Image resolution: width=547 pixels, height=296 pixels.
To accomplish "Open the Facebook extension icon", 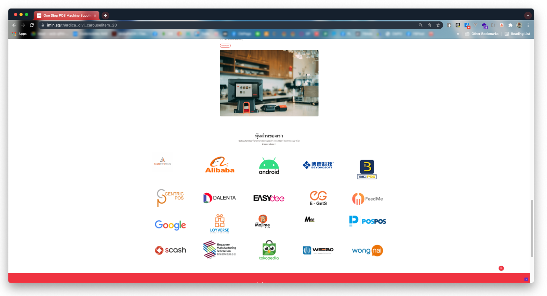I will 449,25.
